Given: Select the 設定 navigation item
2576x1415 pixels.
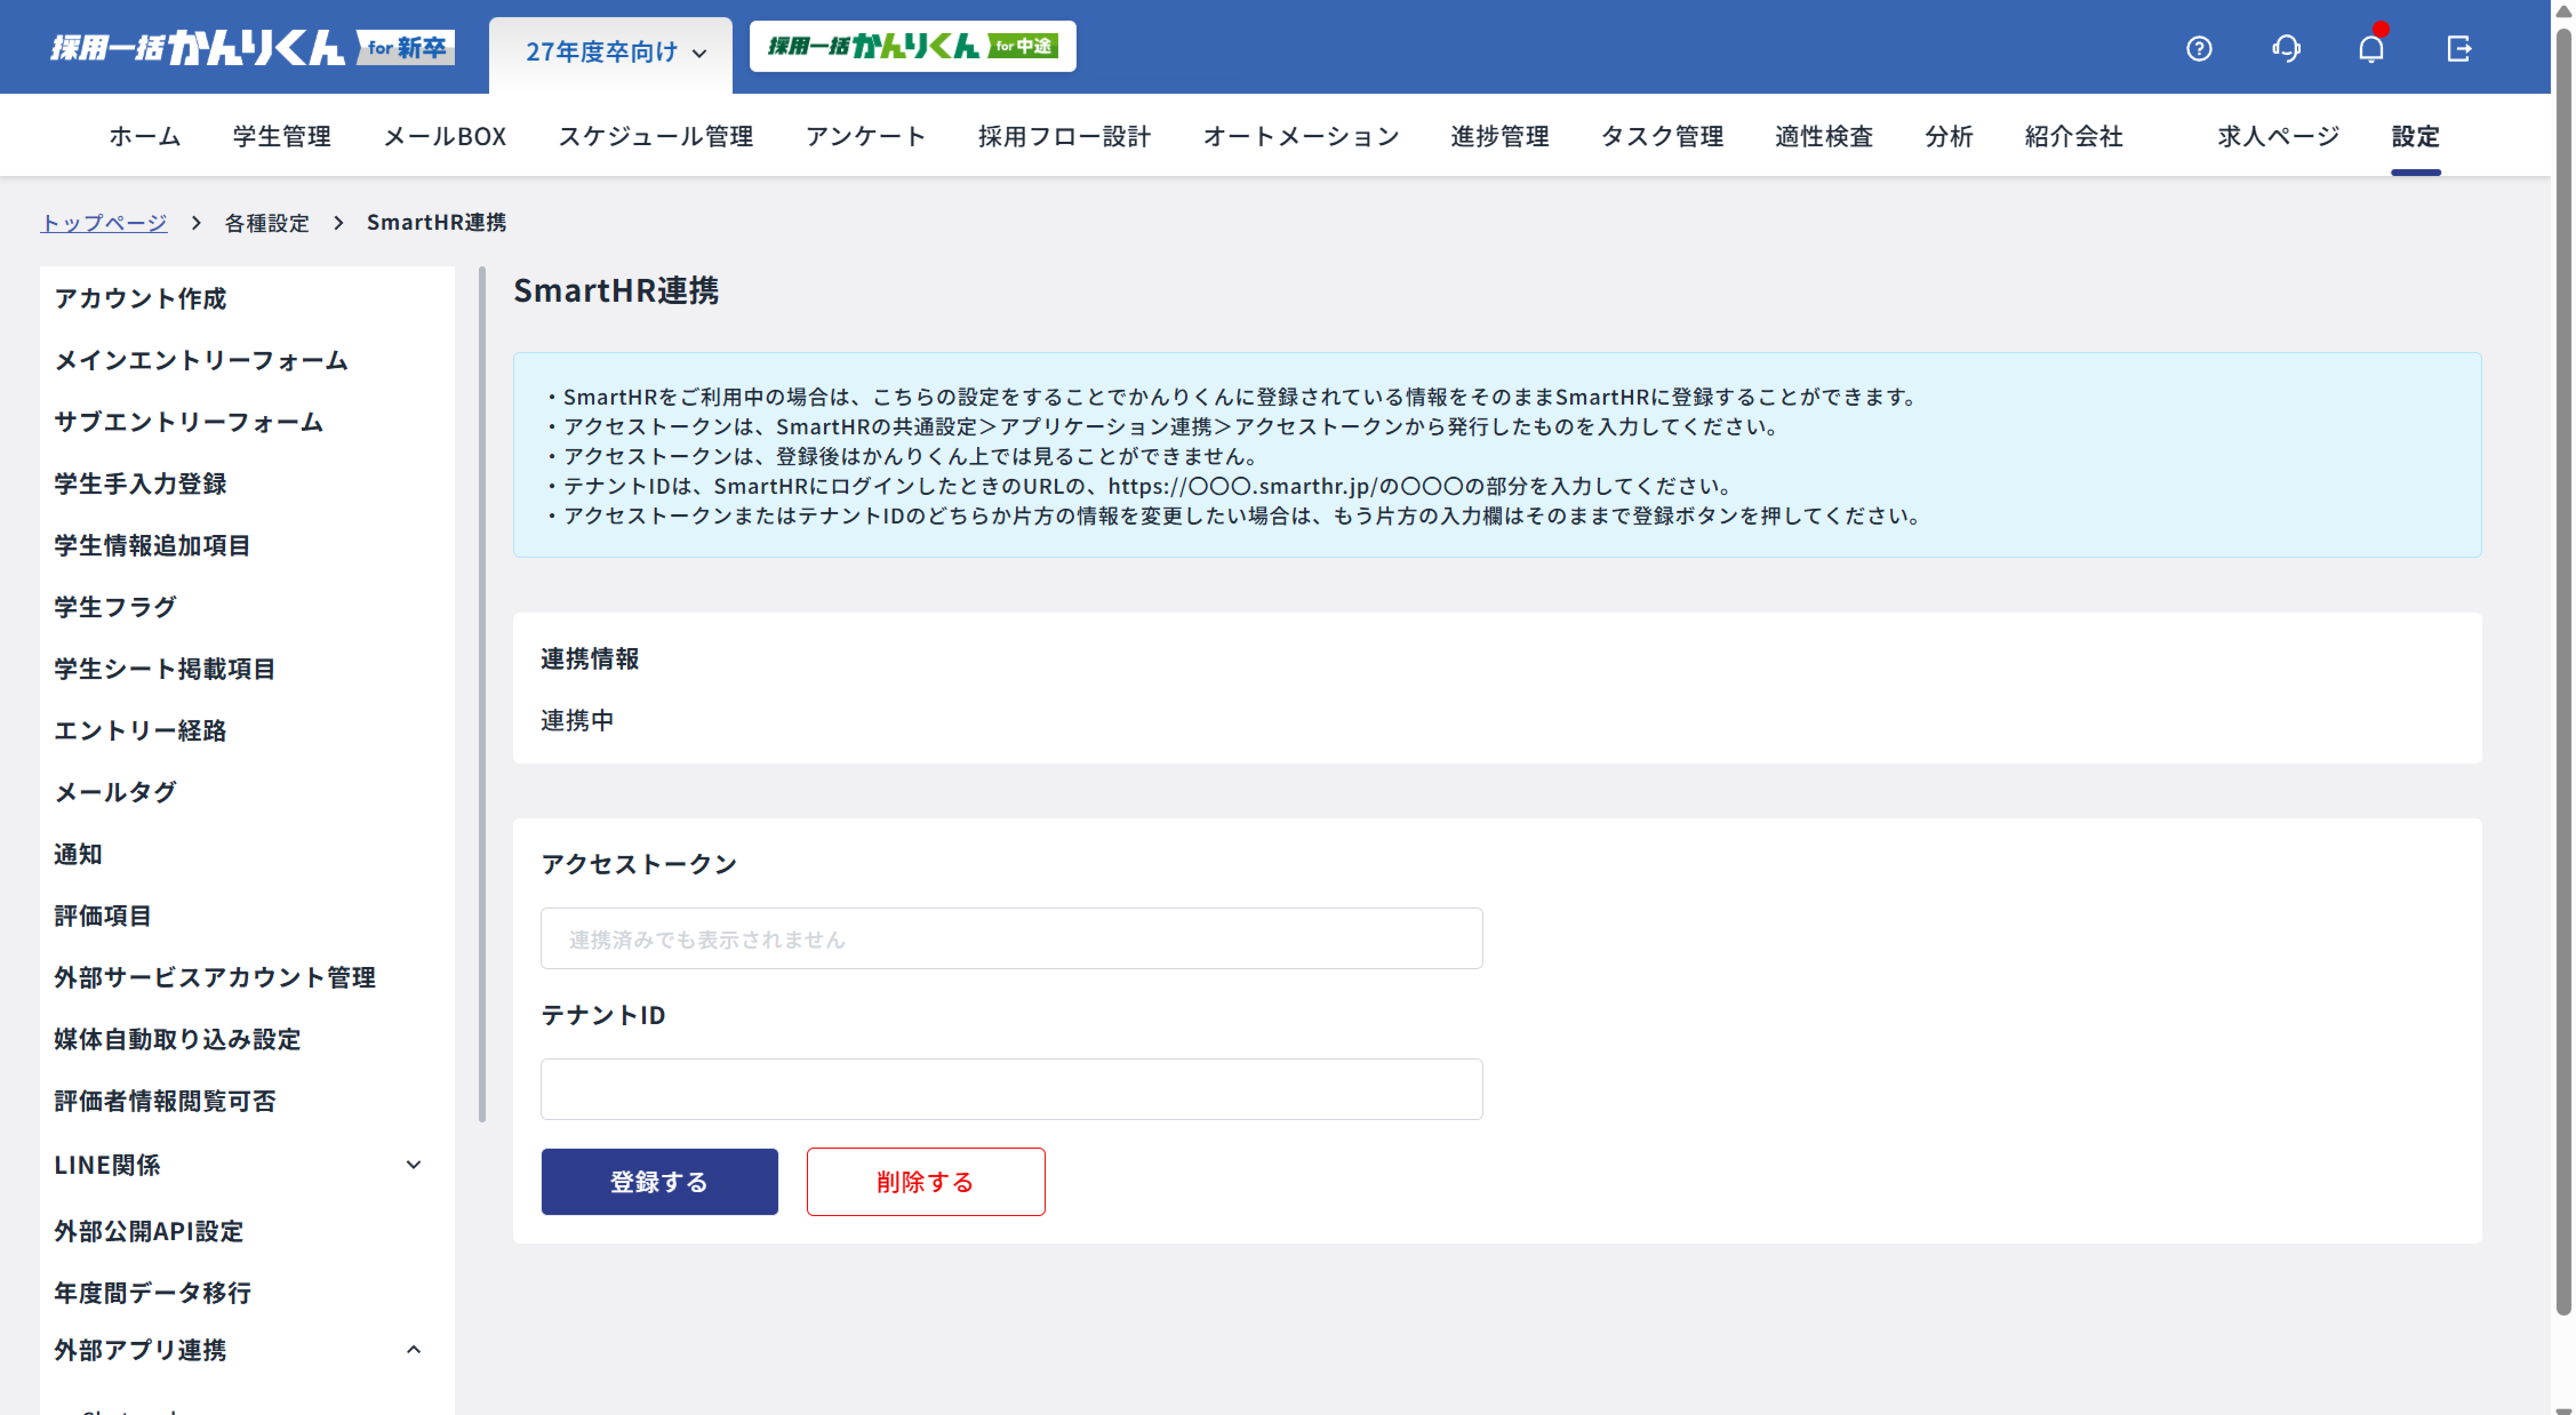Looking at the screenshot, I should coord(2415,136).
